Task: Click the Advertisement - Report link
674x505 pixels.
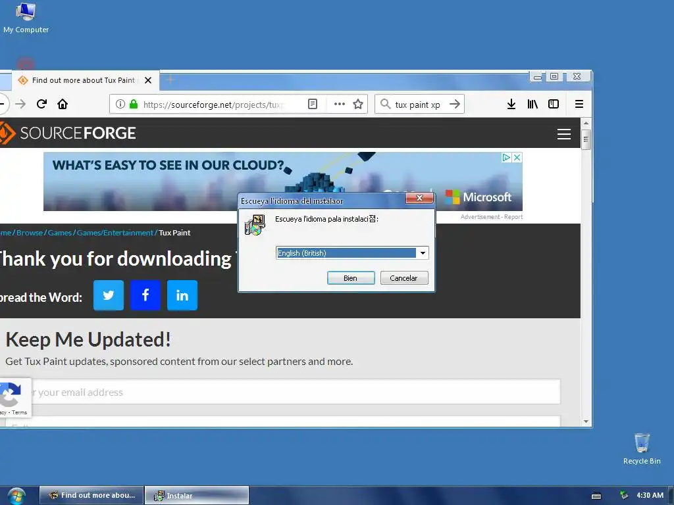Action: [x=492, y=217]
